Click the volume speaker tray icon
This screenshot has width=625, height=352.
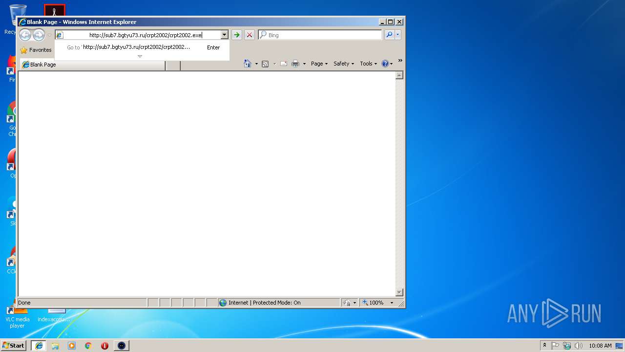tap(579, 346)
